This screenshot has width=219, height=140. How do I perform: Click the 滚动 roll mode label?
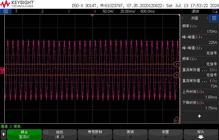195,11
